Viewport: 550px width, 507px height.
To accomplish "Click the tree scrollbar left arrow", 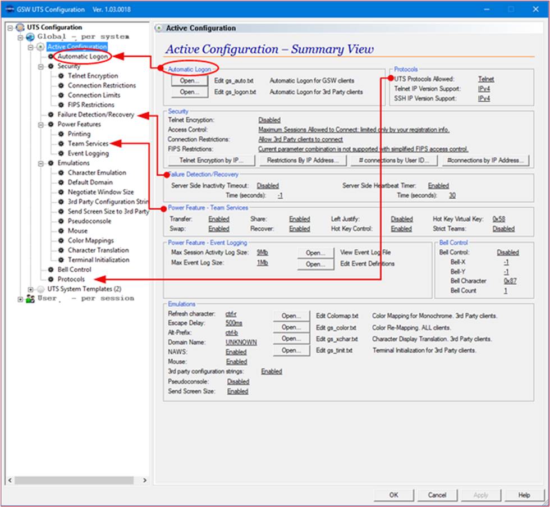I will point(10,480).
